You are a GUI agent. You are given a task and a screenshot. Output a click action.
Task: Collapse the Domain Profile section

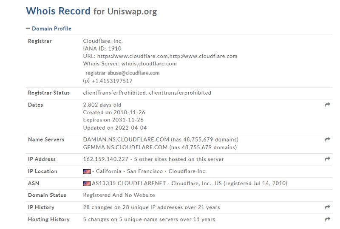click(x=48, y=28)
